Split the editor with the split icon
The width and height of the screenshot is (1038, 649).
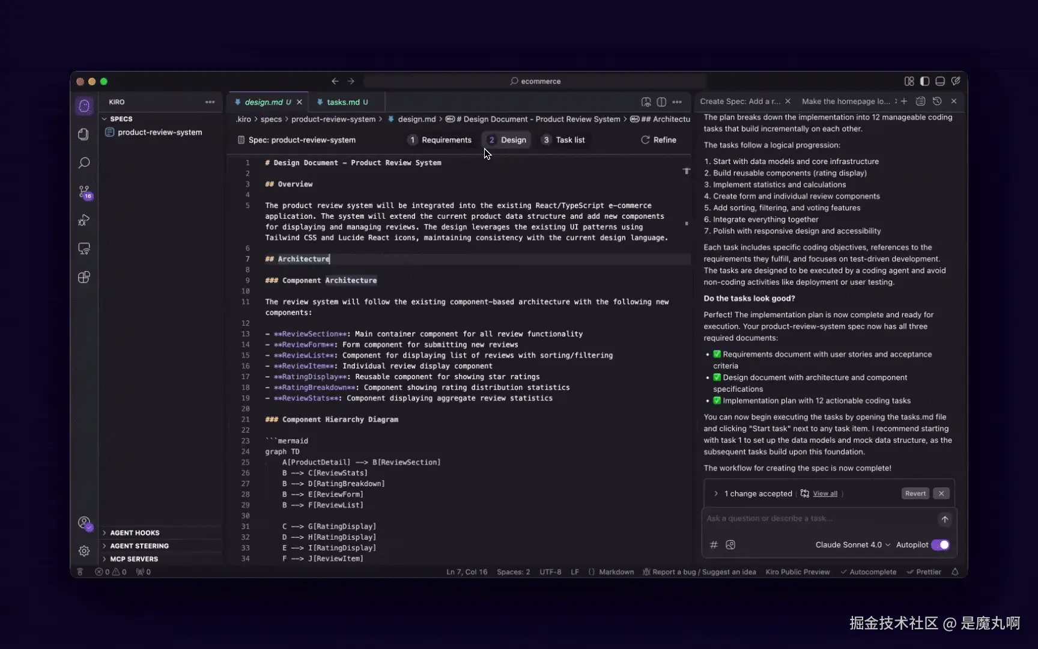[x=661, y=102]
